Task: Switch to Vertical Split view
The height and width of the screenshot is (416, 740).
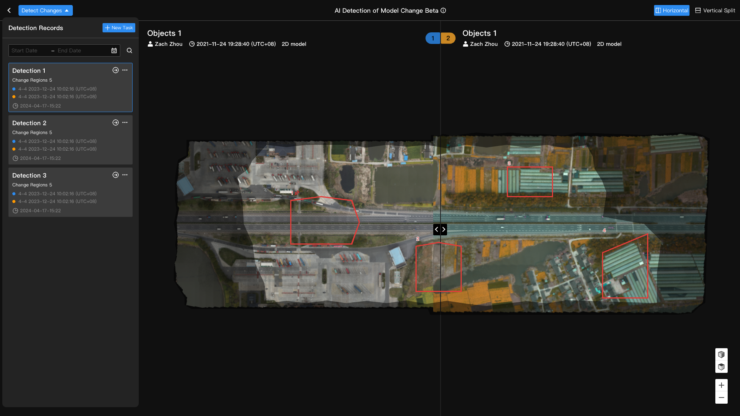Action: point(715,10)
